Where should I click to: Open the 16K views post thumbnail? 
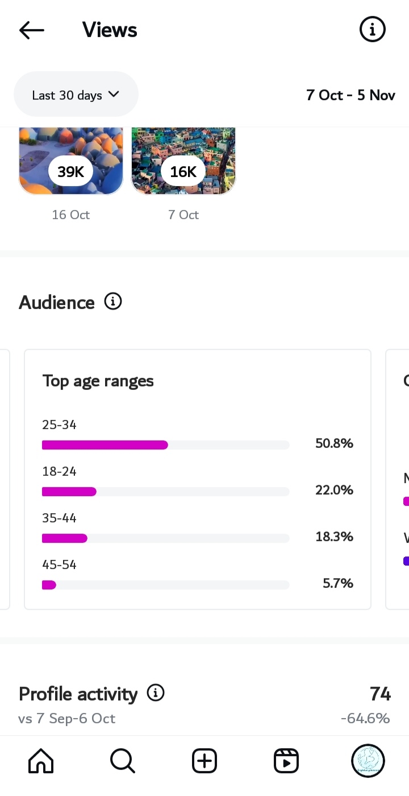pyautogui.click(x=183, y=162)
